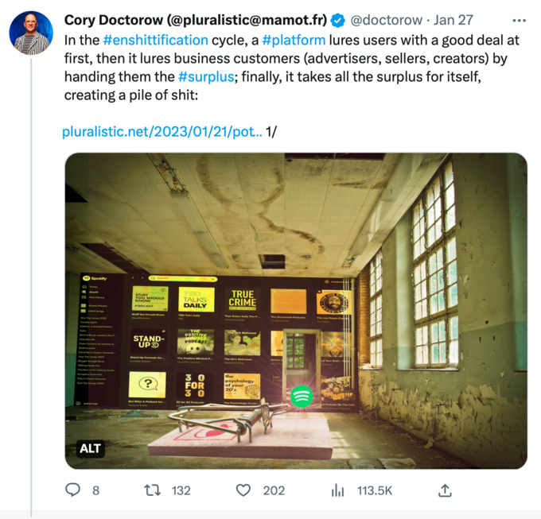Follow the pluralistic.net article link
The height and width of the screenshot is (519, 541).
(x=162, y=132)
